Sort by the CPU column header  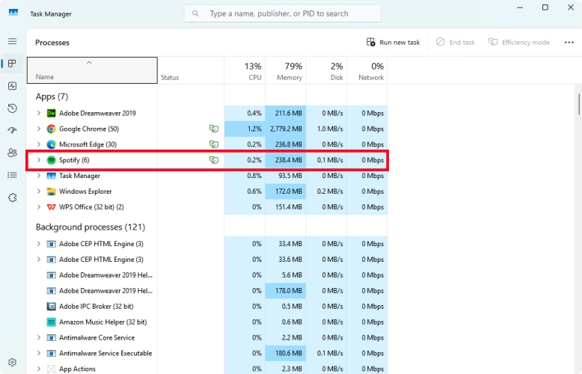point(245,70)
